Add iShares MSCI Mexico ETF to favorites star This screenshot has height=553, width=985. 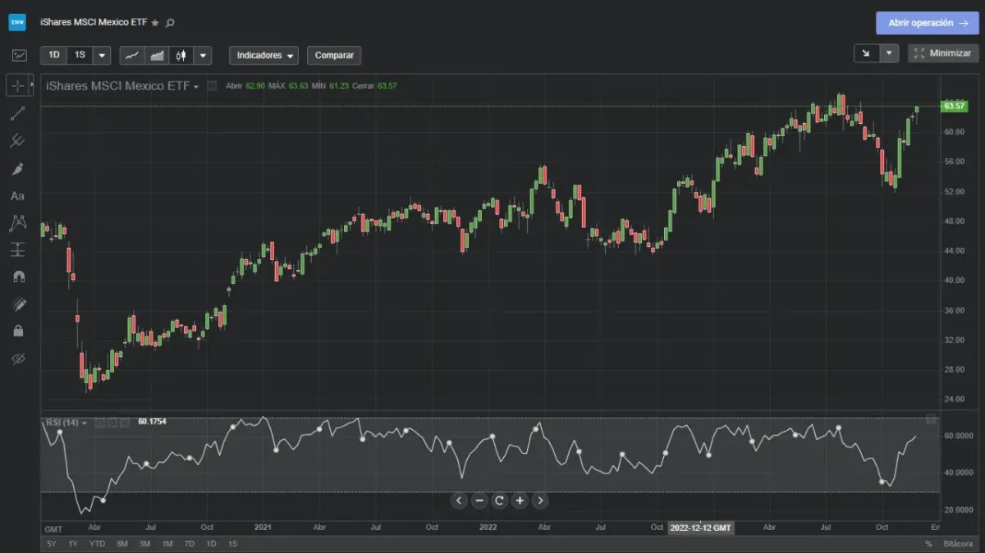click(155, 23)
